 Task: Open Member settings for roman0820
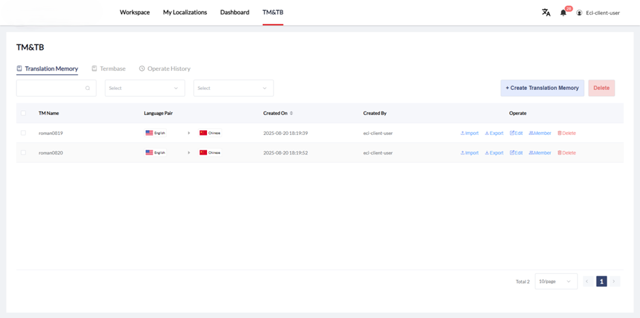coord(540,153)
